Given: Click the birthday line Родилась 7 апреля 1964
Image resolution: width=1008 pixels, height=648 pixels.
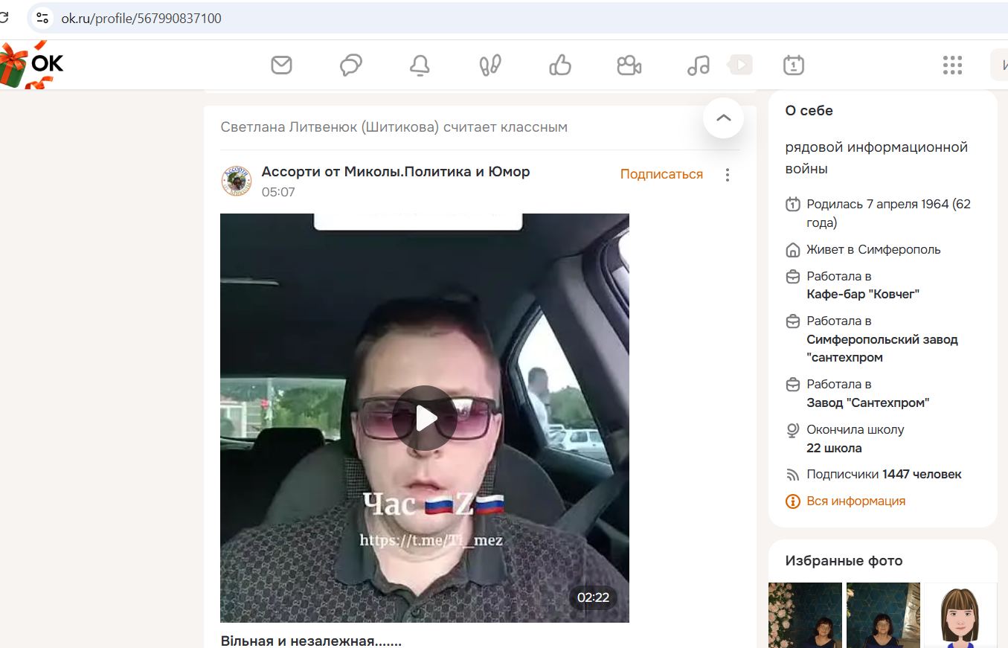Looking at the screenshot, I should [x=888, y=213].
